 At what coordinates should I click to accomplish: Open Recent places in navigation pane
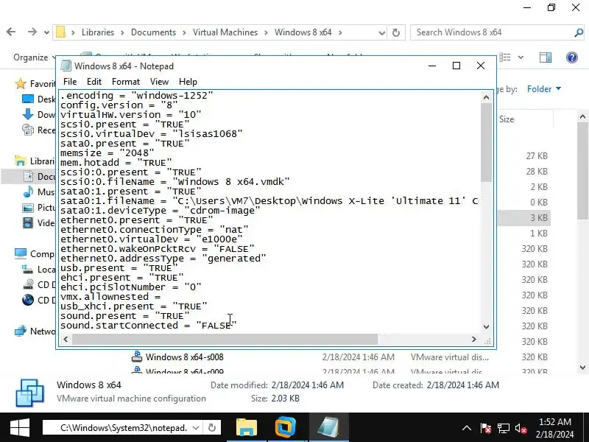38,130
